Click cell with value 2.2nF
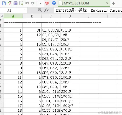Image resolution: width=122 pixels, height=115 pixels. (70, 73)
